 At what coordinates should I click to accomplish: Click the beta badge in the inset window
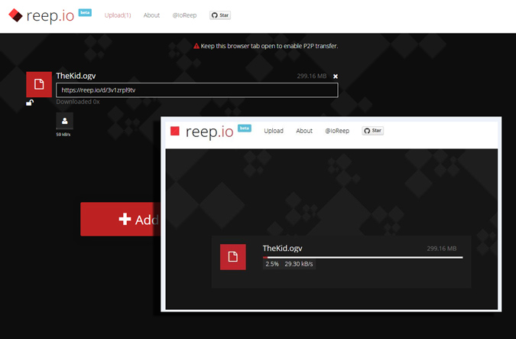244,128
